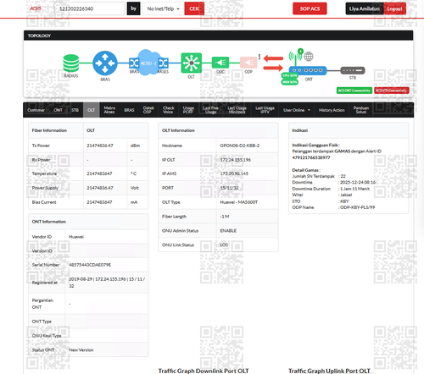Select the OLT node icon

point(192,63)
